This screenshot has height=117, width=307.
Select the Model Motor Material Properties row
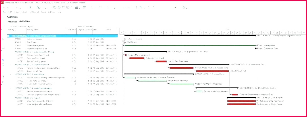point(63,84)
